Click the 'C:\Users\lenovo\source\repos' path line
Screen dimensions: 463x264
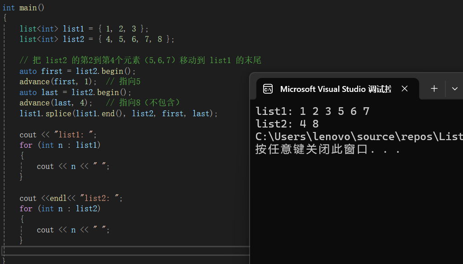pos(359,137)
